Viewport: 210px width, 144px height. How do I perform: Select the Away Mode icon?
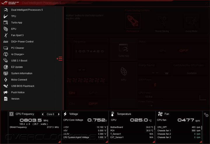(x=191, y=21)
